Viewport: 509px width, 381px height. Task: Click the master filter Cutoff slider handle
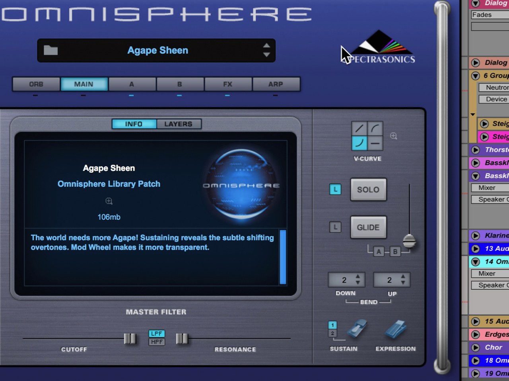(130, 338)
